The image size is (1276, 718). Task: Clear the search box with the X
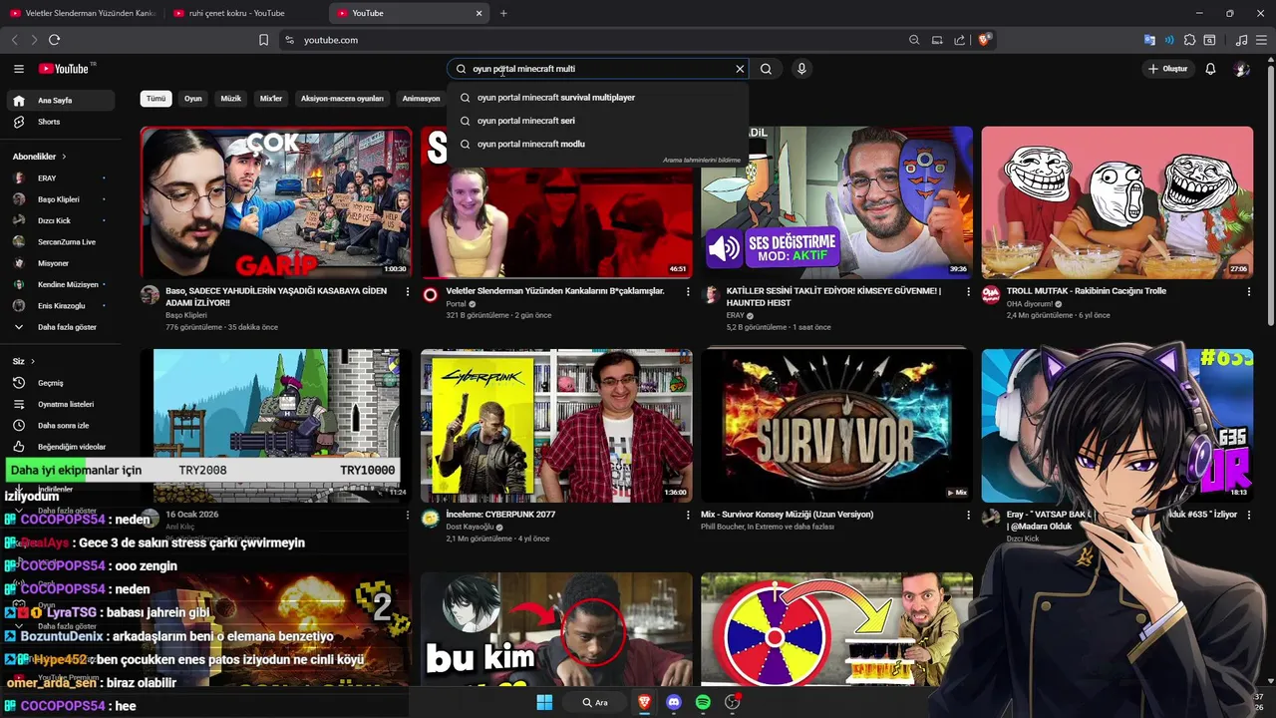(740, 69)
